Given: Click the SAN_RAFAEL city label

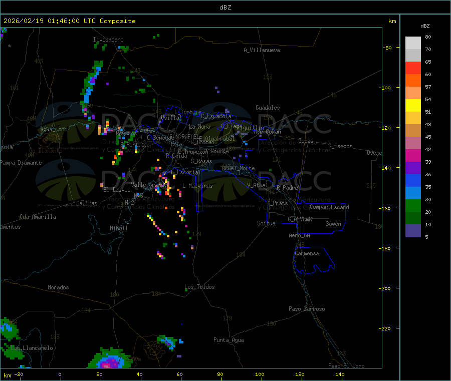Looking at the screenshot, I should point(184,136).
